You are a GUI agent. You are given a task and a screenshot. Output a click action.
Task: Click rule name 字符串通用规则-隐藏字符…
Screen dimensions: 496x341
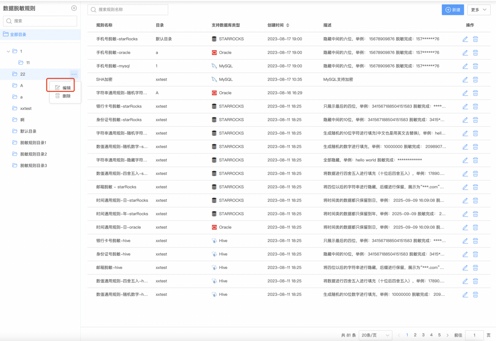click(x=122, y=160)
